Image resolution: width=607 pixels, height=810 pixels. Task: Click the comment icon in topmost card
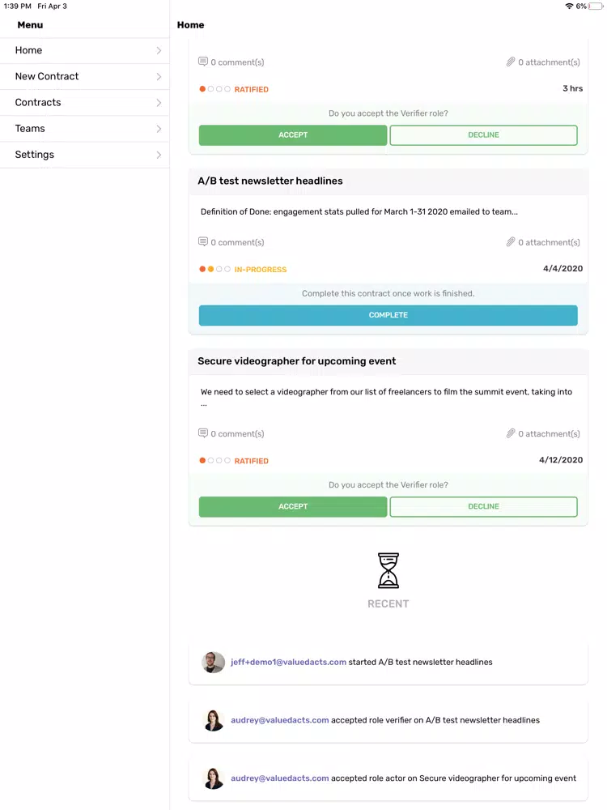point(203,62)
